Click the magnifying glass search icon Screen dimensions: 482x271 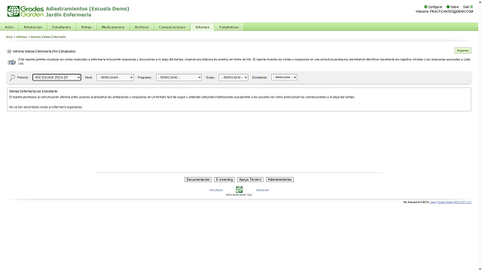pyautogui.click(x=12, y=78)
